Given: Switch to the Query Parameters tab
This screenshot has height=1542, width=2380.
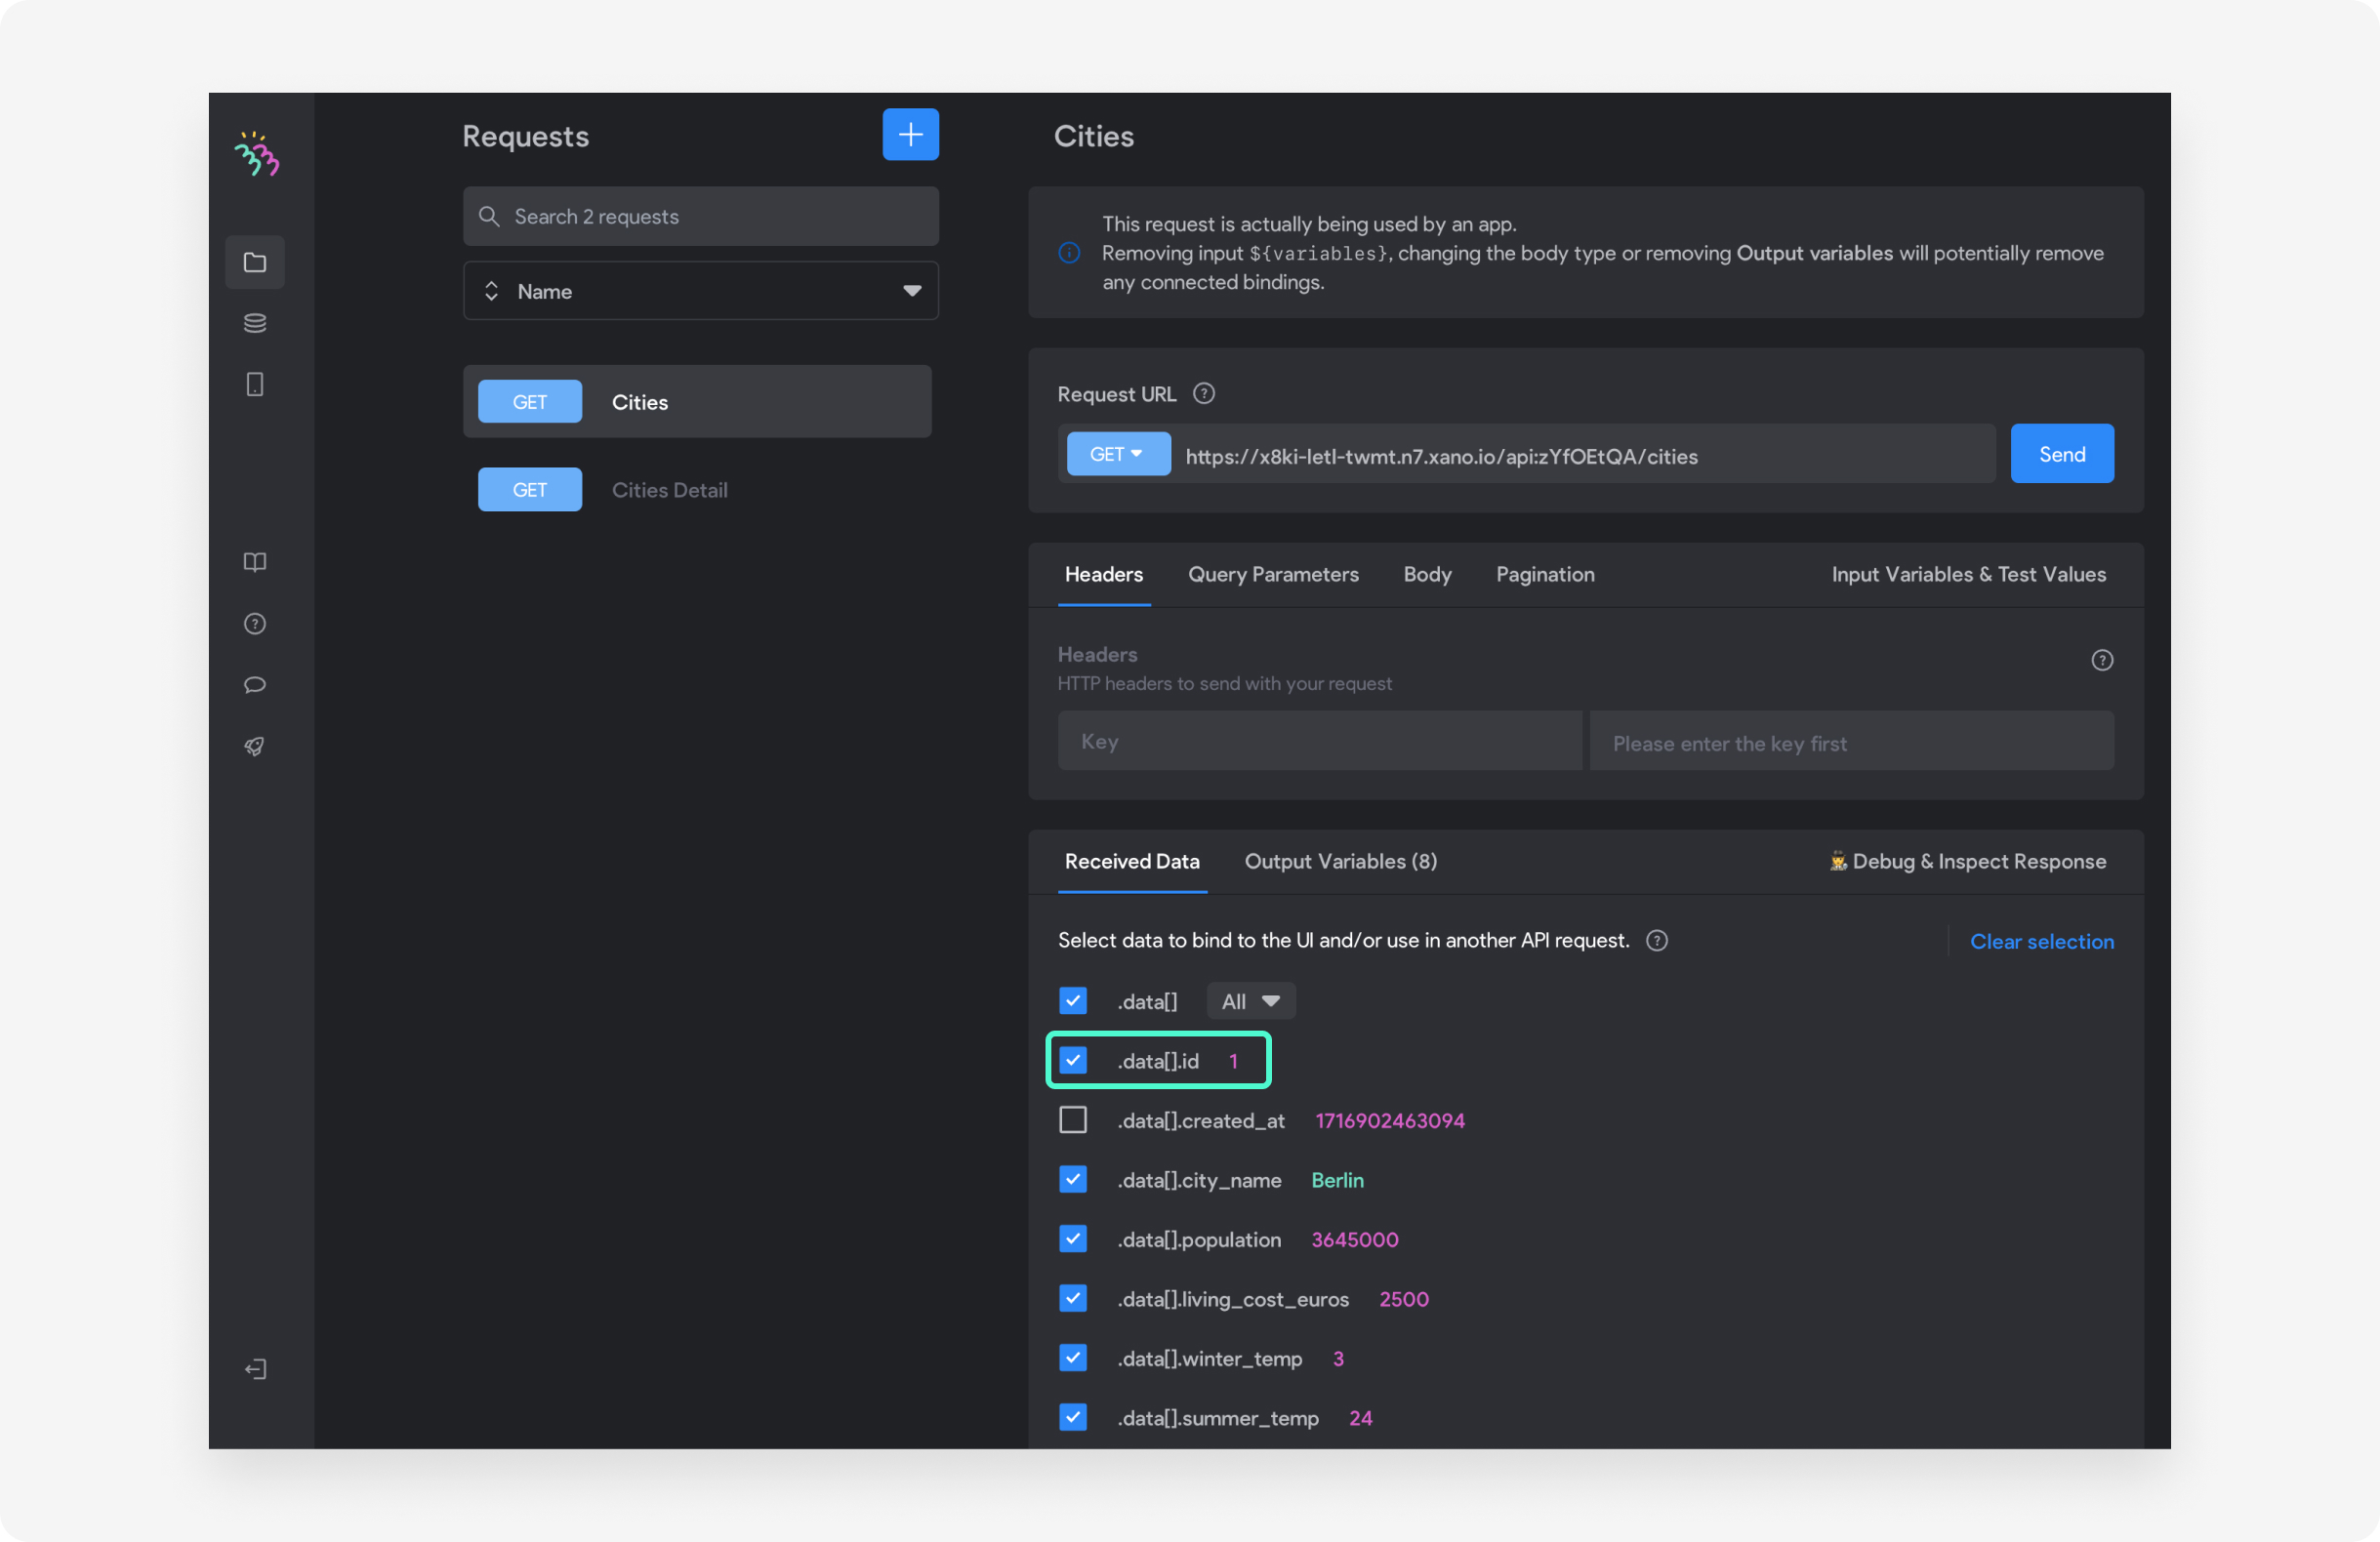Looking at the screenshot, I should [x=1273, y=575].
